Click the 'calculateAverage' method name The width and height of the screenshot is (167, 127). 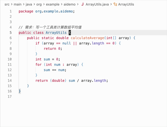coord(87,38)
